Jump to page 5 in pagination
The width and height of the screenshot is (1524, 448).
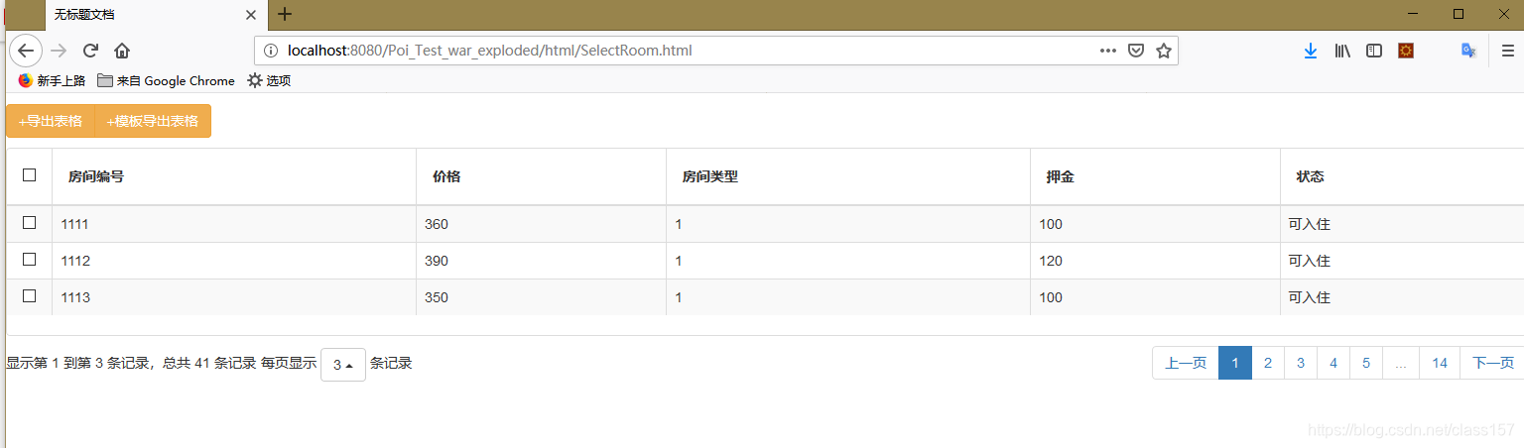coord(1366,364)
